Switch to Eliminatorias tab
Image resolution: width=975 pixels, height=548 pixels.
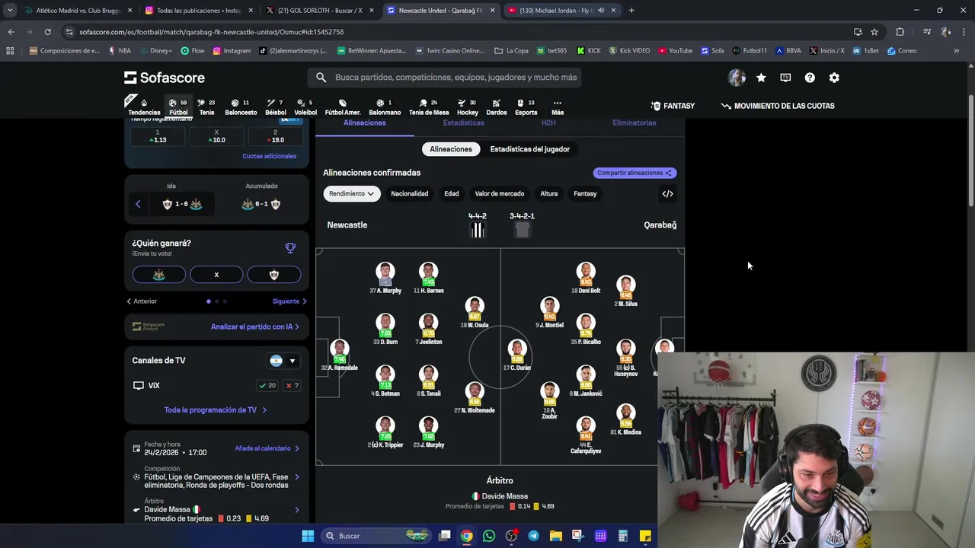pos(634,123)
